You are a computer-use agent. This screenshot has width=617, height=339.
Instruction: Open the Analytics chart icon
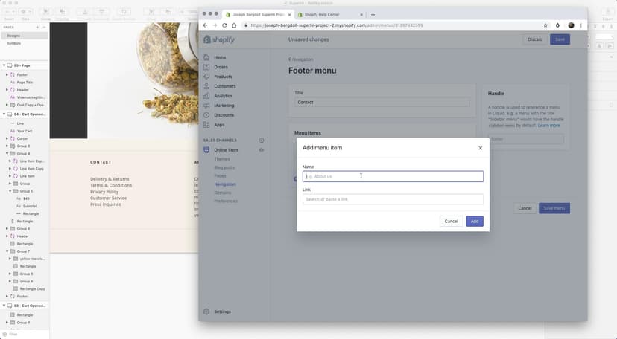(207, 96)
